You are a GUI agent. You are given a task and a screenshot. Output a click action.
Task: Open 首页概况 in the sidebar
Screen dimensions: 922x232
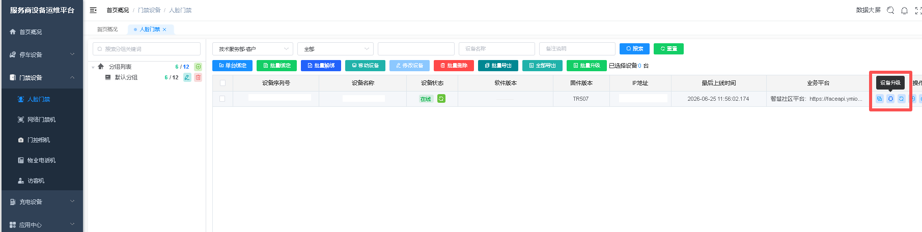pos(41,32)
